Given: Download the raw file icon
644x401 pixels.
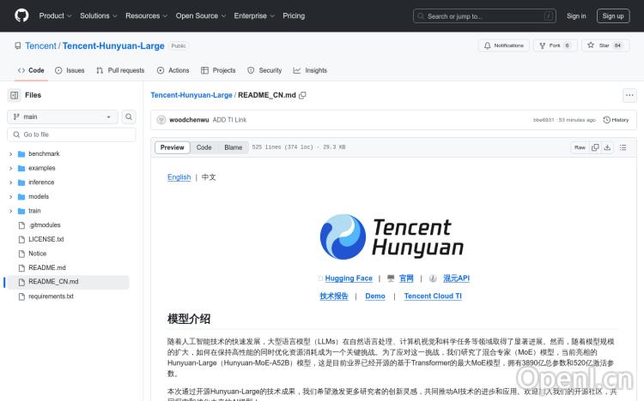Looking at the screenshot, I should point(607,147).
